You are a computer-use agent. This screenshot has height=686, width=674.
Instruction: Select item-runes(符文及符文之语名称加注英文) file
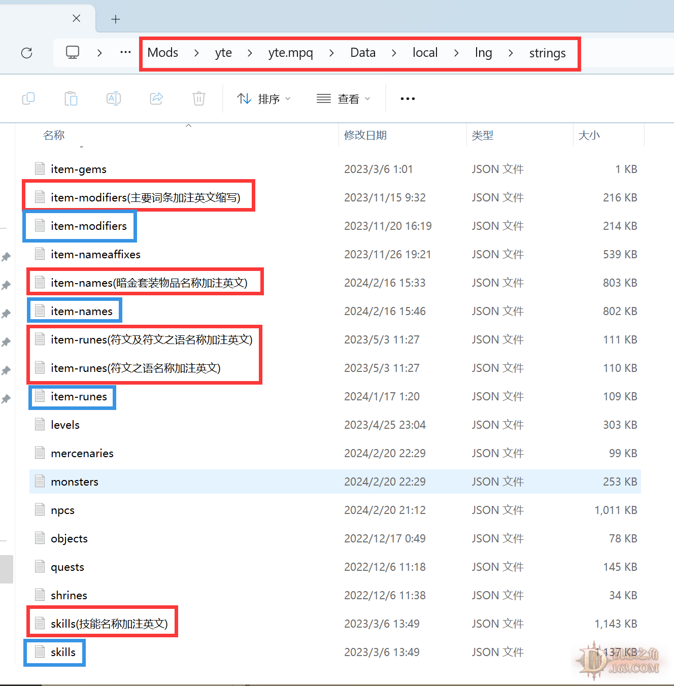click(152, 339)
